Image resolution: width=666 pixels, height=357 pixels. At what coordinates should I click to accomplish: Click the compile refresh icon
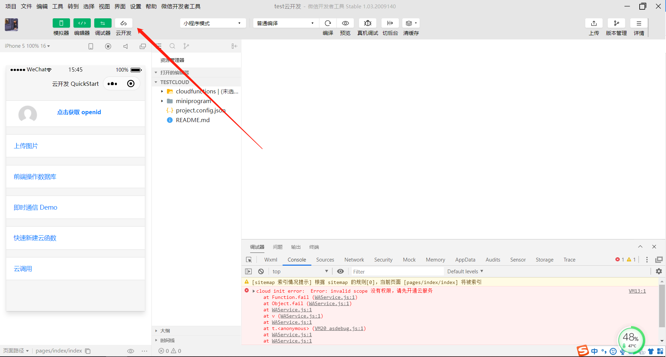(328, 23)
